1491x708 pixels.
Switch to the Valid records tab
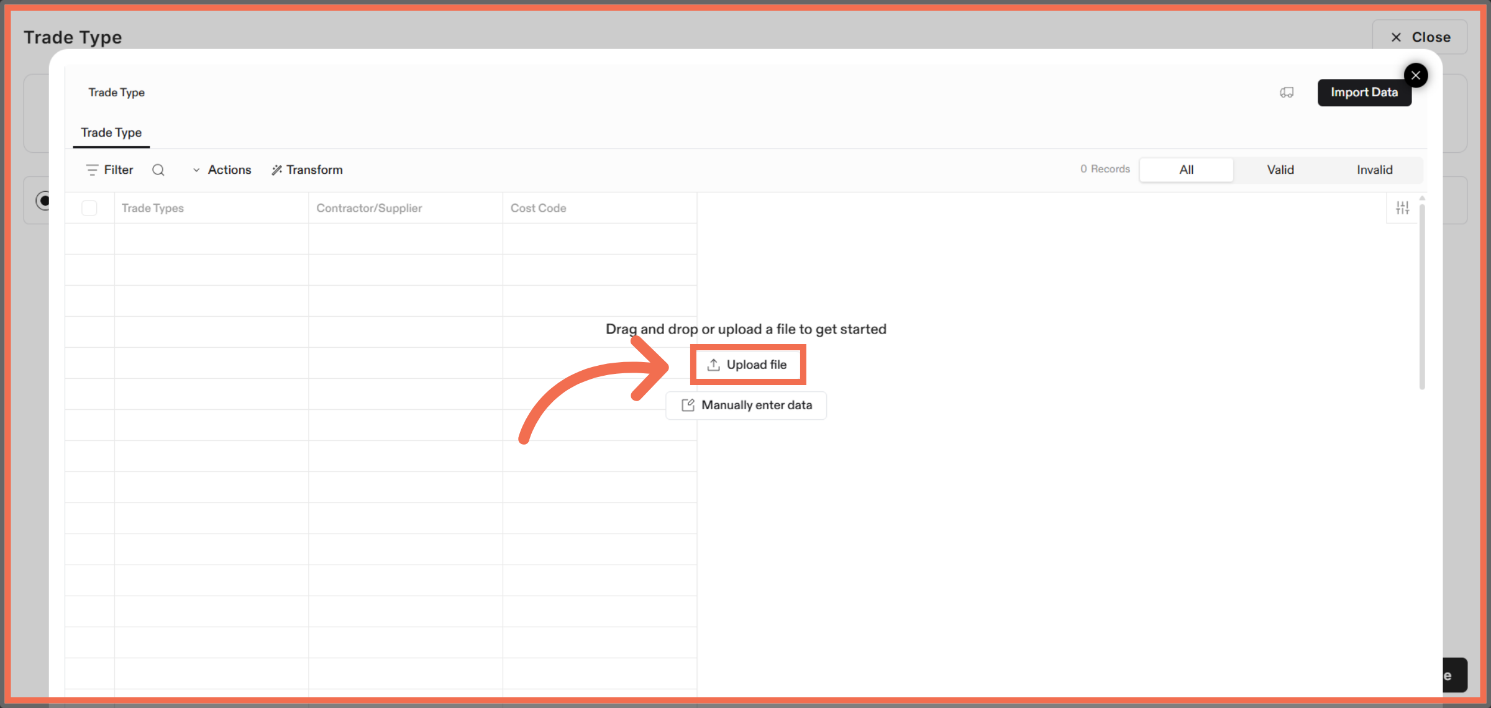(x=1280, y=170)
